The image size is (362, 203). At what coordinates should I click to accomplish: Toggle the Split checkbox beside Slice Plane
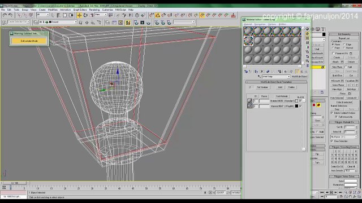click(346, 67)
